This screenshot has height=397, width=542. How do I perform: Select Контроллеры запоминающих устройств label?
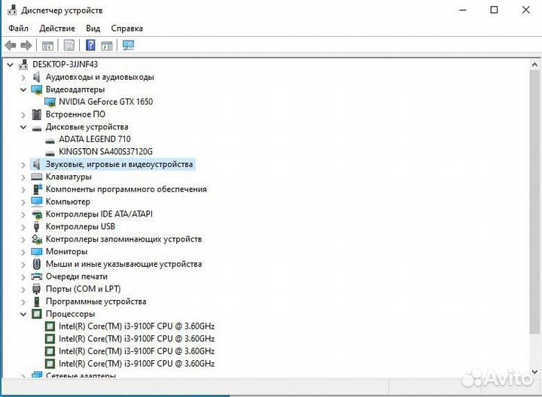click(123, 239)
